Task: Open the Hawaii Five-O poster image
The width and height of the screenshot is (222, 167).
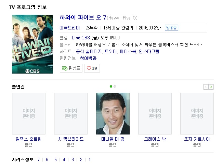Action: pyautogui.click(x=32, y=44)
